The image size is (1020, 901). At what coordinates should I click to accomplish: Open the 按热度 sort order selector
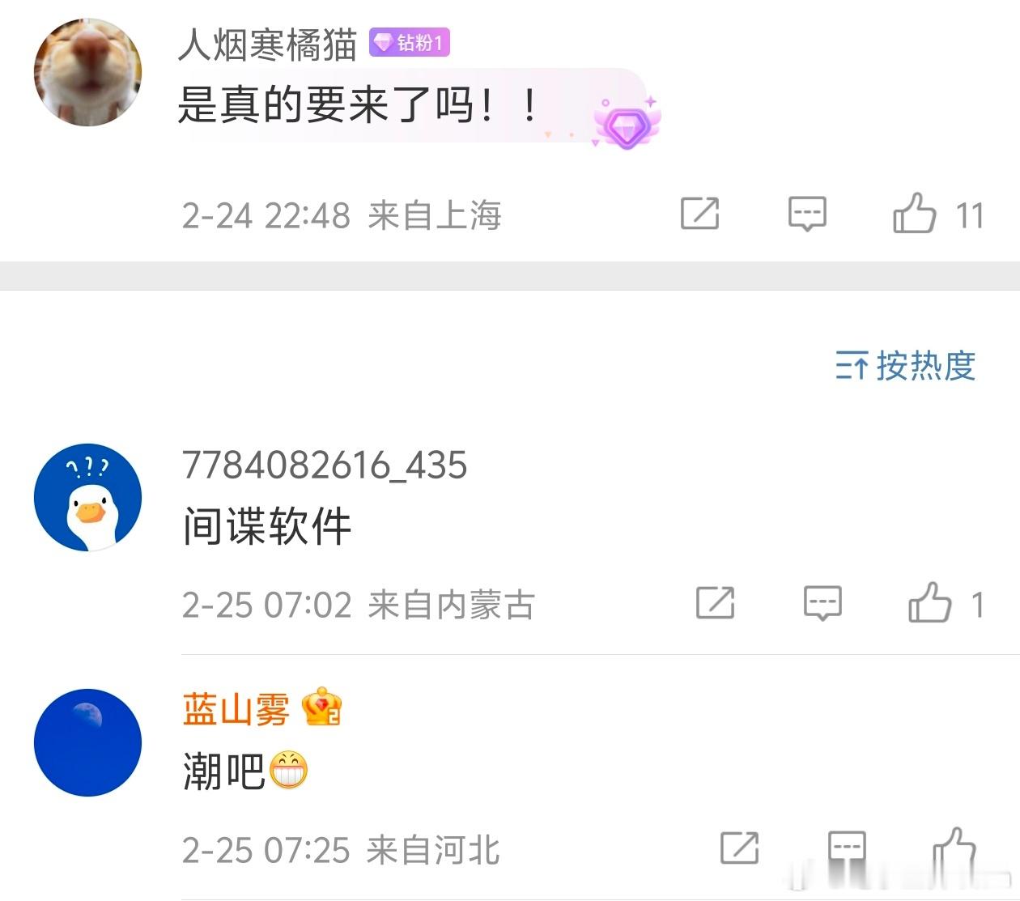906,366
